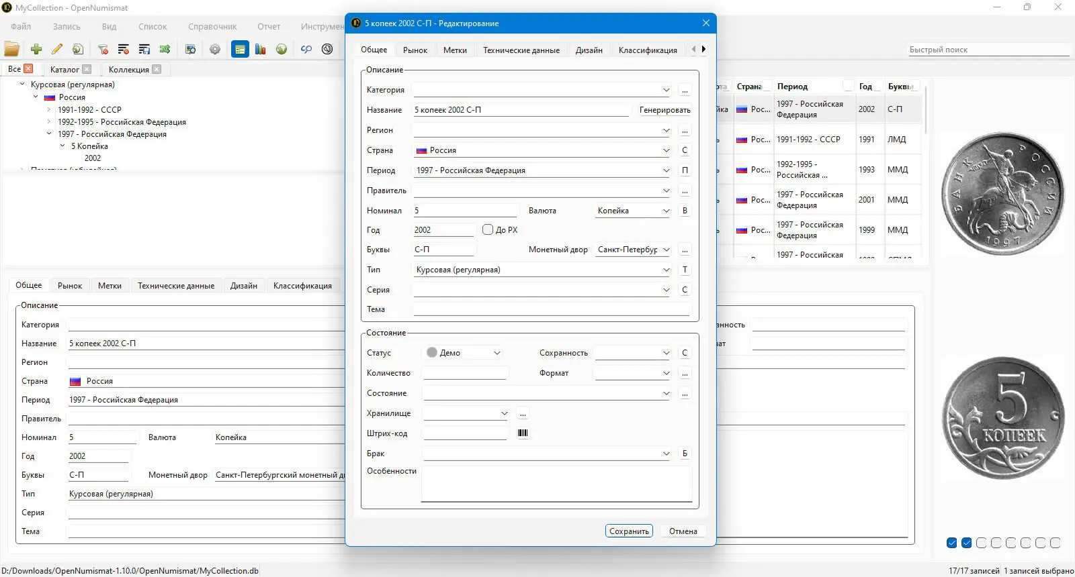Toggle the До РХ checkbox
Image resolution: width=1075 pixels, height=577 pixels.
488,229
